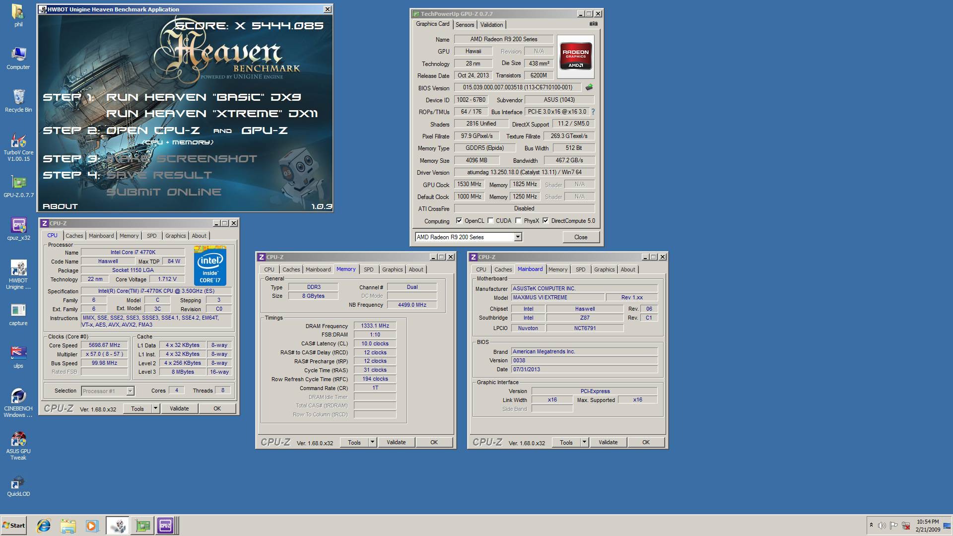Viewport: 953px width, 536px height.
Task: Click the Radeon Graphics AMD logo
Action: click(x=575, y=57)
